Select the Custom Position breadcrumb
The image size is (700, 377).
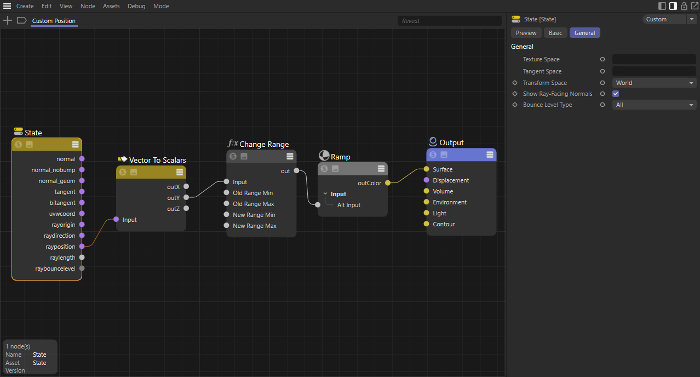[x=54, y=21]
